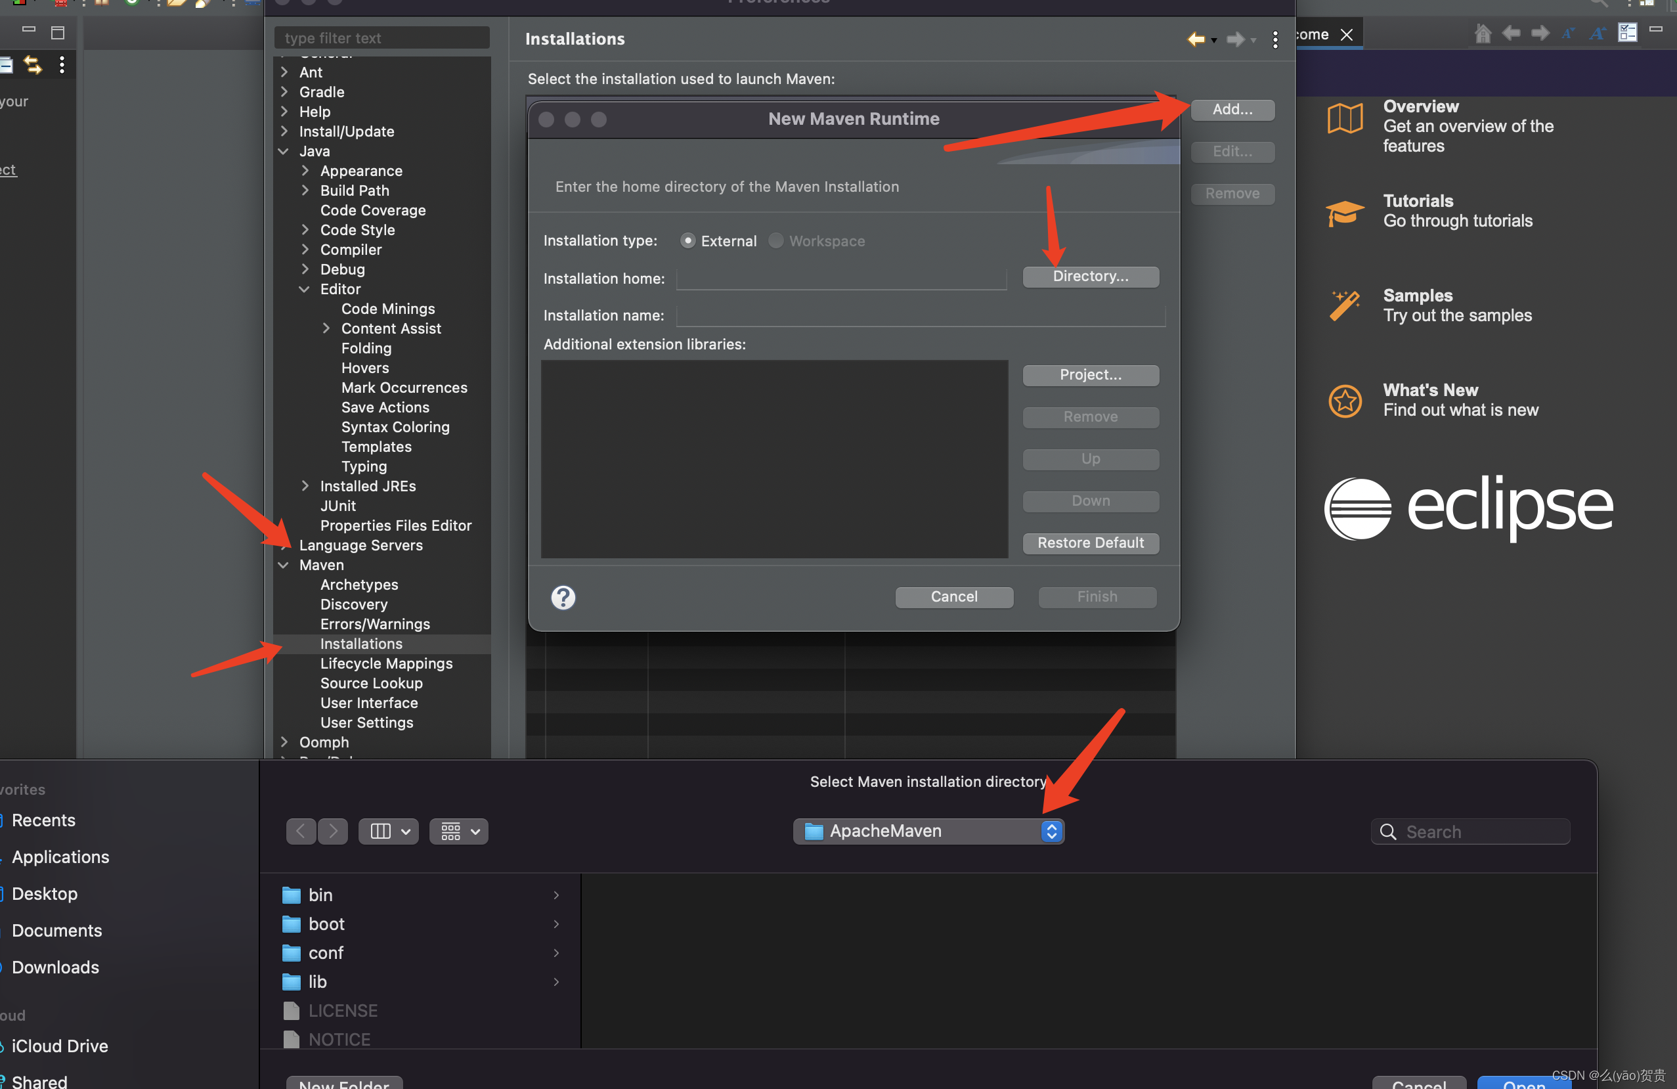Open Downloads in Finder sidebar
The image size is (1677, 1089).
(55, 966)
